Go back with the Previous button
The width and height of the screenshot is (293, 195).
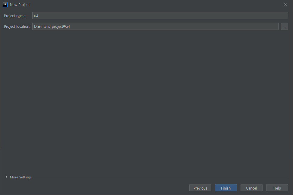click(200, 188)
